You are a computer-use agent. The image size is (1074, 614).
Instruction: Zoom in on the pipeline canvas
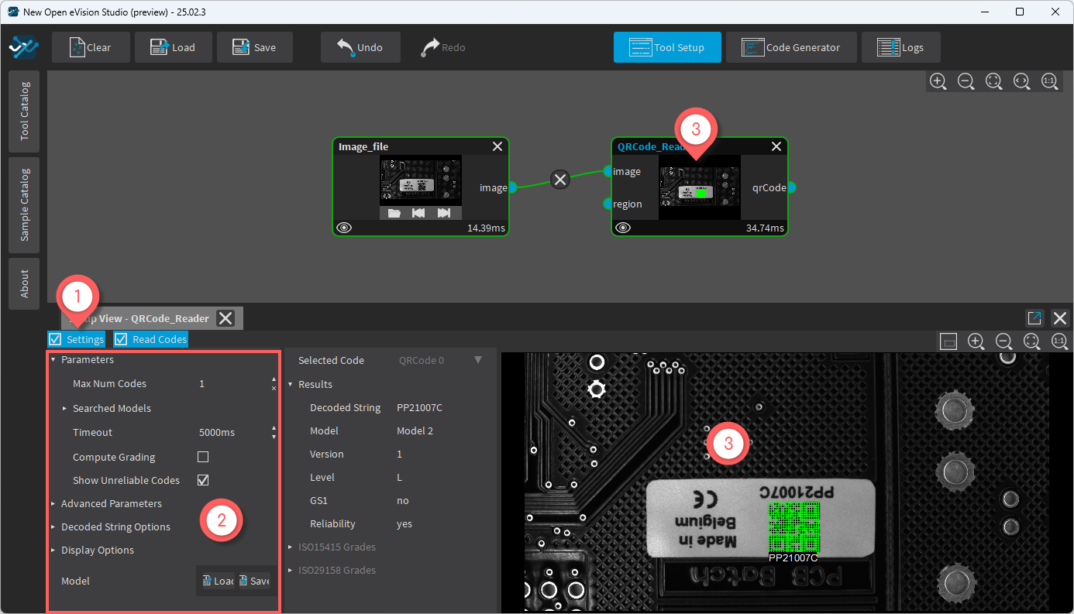[938, 81]
